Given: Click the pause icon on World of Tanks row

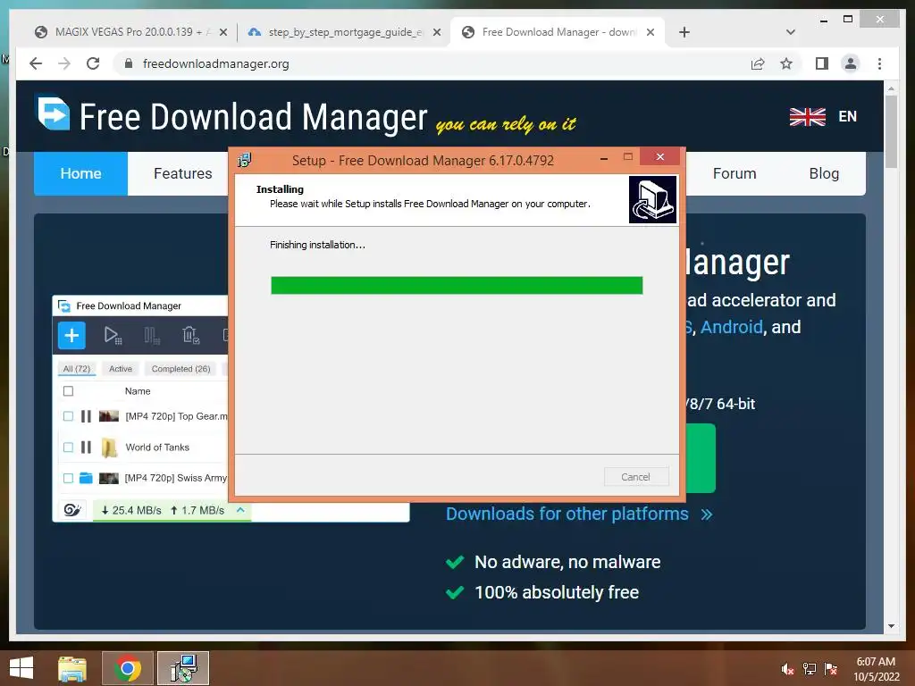Looking at the screenshot, I should pos(87,447).
